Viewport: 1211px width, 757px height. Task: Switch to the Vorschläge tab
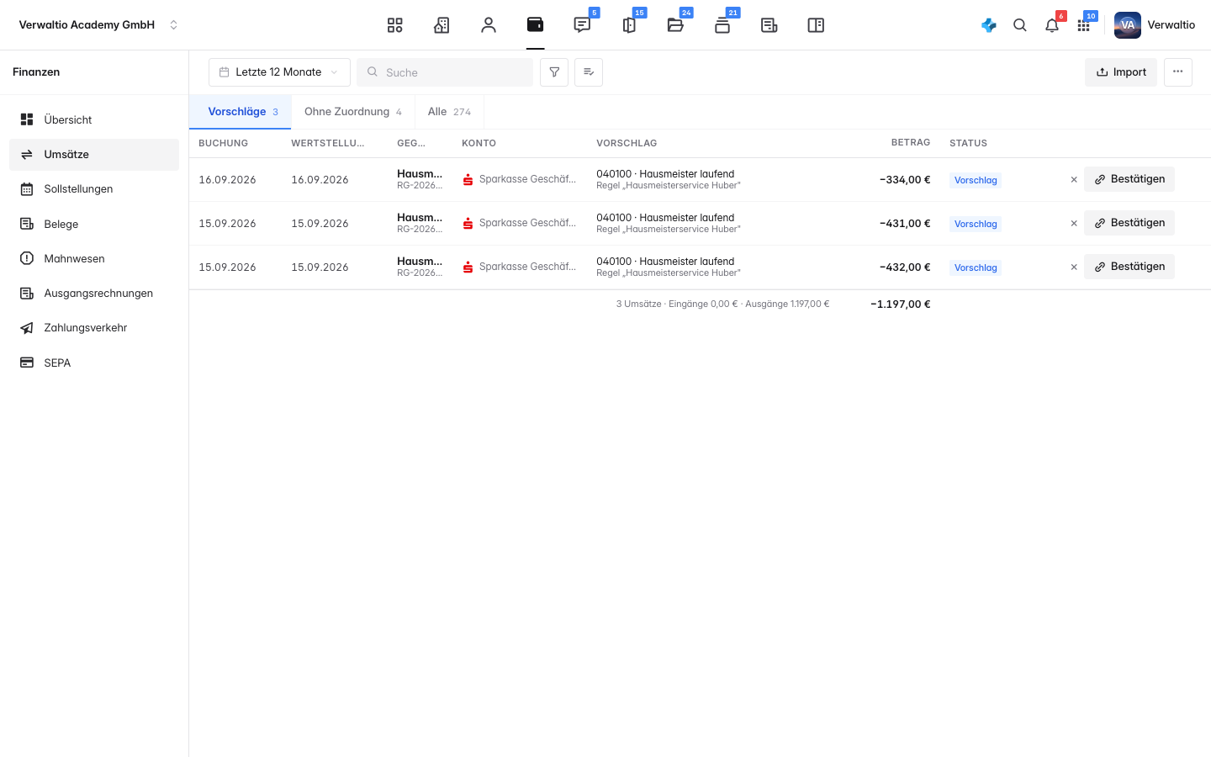(x=242, y=112)
